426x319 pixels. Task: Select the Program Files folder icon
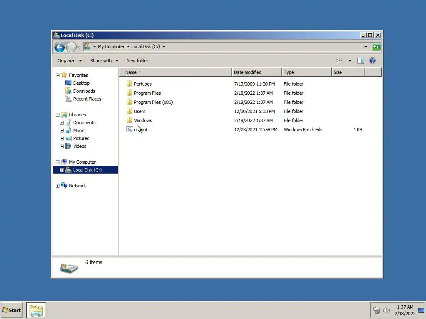(x=130, y=93)
